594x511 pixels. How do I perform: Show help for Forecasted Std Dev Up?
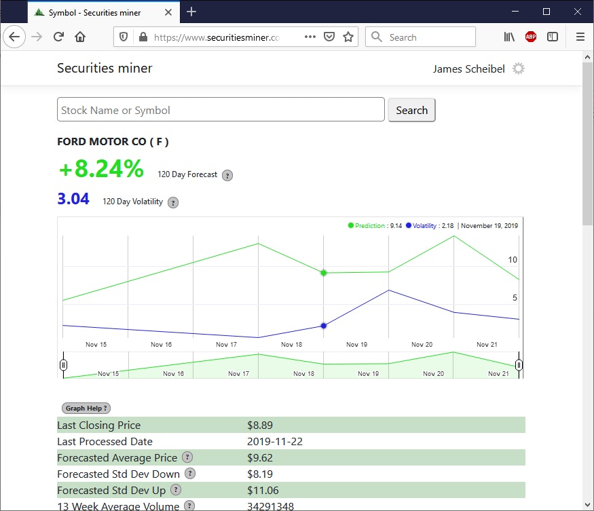175,490
